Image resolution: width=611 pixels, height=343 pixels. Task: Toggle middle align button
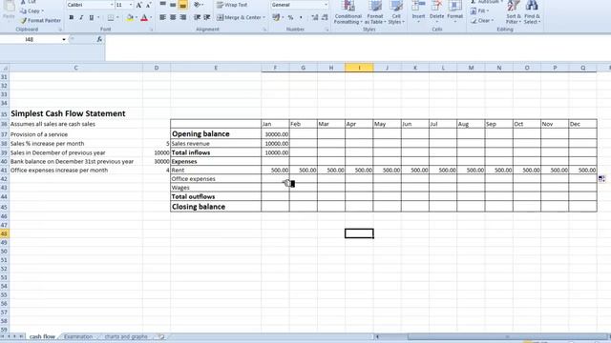[x=173, y=5]
